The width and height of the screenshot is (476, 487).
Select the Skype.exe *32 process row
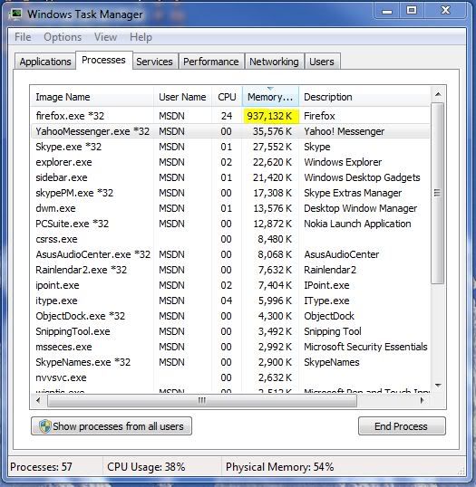pos(230,147)
